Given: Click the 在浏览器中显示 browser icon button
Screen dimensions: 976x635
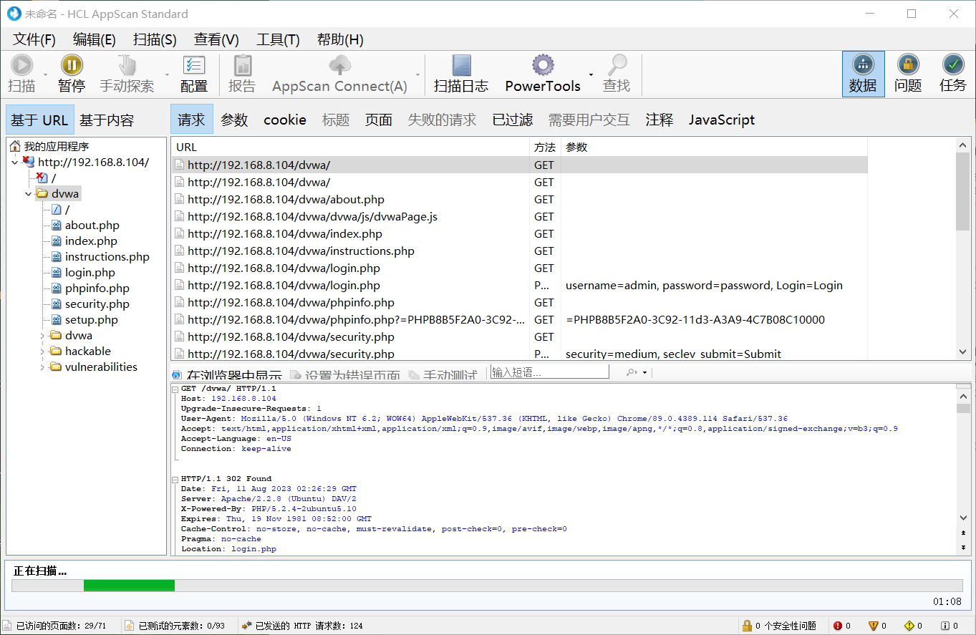Looking at the screenshot, I should [227, 374].
